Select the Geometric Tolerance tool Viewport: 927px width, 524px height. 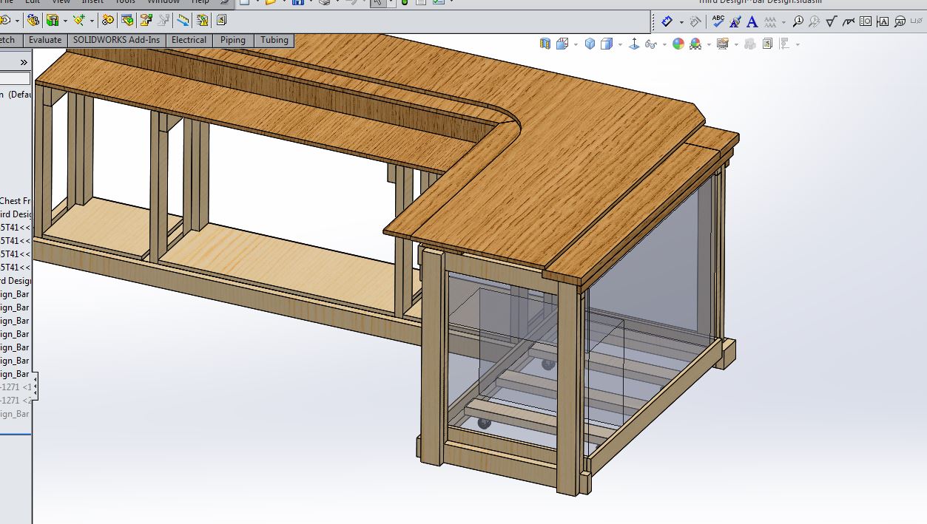[866, 22]
